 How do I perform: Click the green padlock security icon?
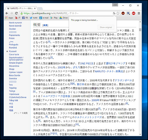22,13
